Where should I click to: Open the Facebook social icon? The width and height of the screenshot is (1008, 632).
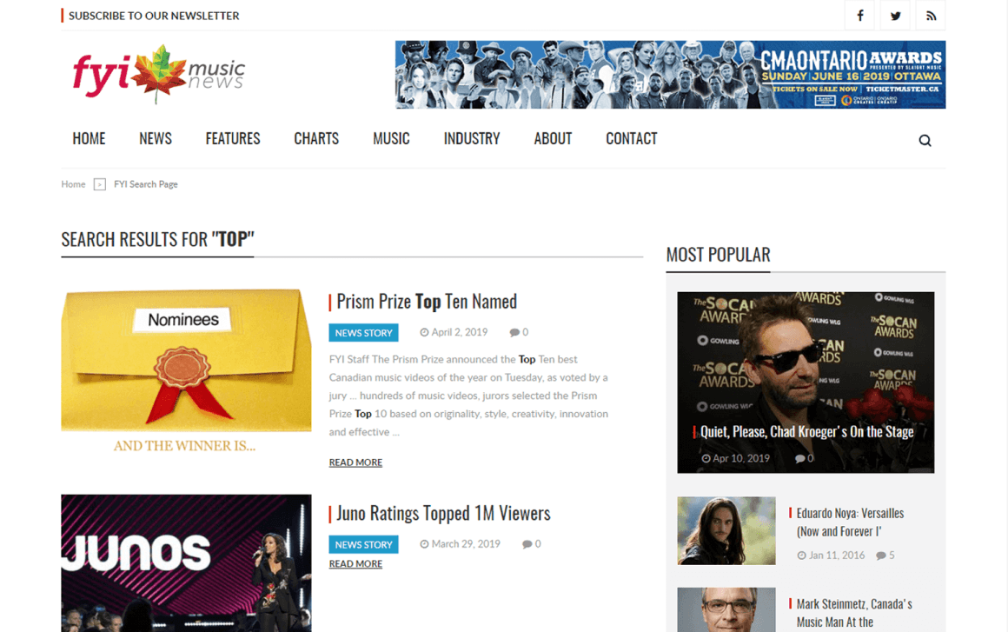(859, 16)
